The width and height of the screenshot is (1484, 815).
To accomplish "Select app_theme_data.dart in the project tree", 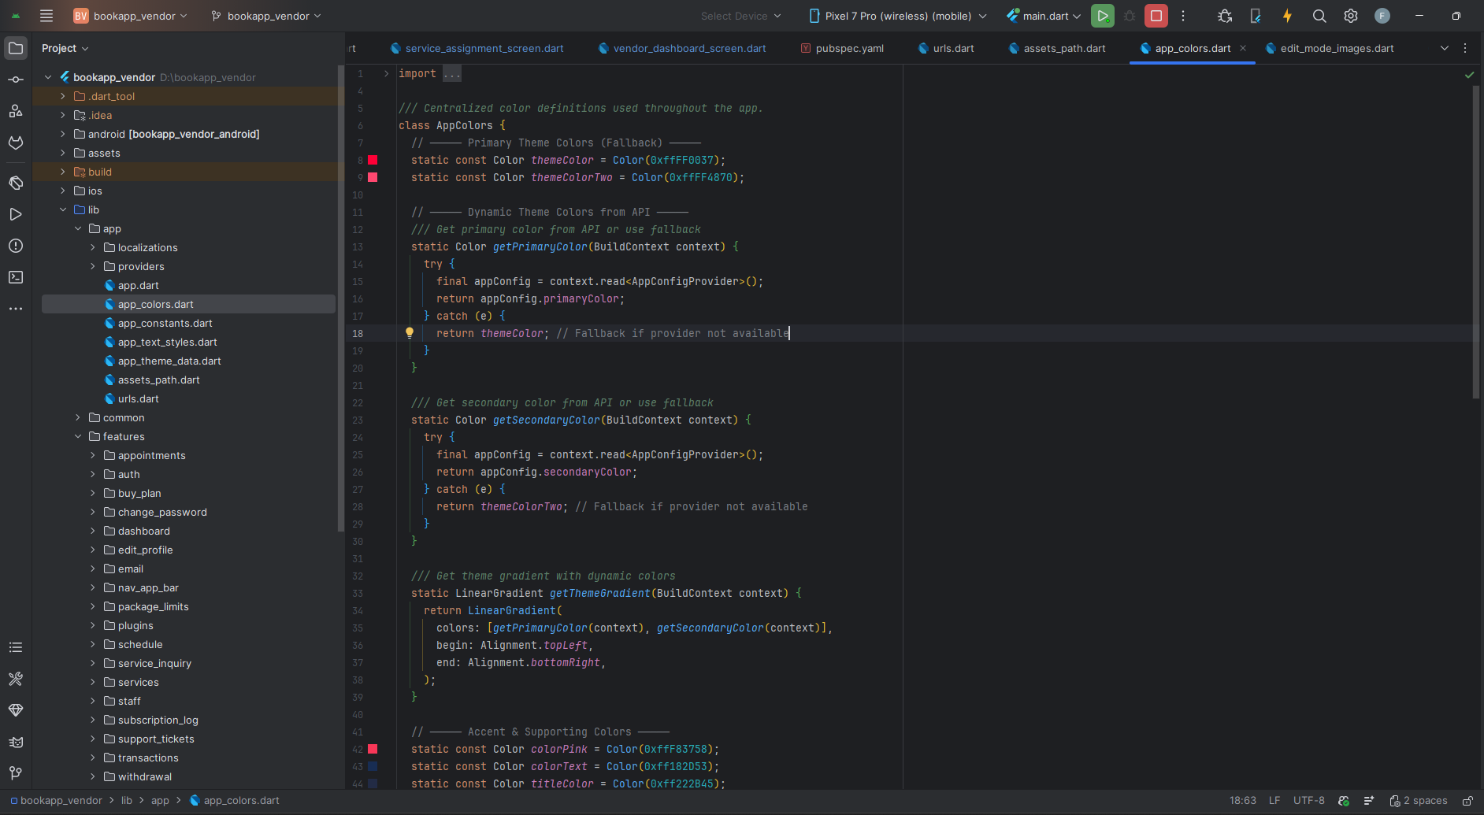I will click(169, 361).
